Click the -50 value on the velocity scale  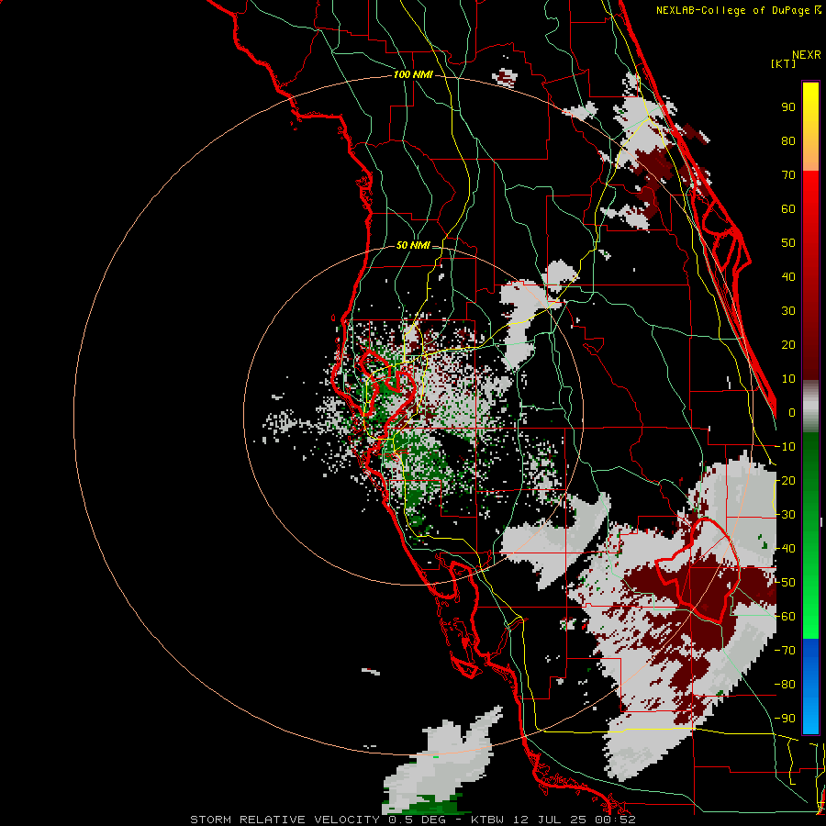tap(785, 583)
